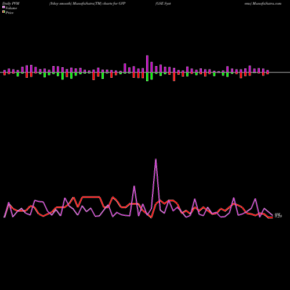
Task: Click the Price legend color swatch
Action: [3, 12]
